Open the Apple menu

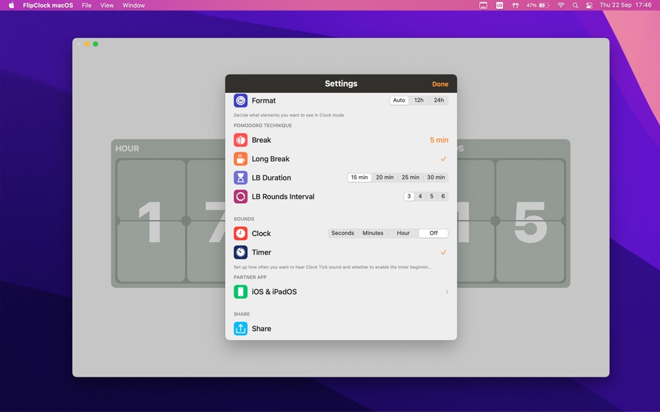pyautogui.click(x=11, y=6)
